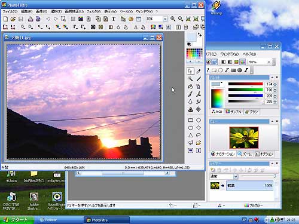Click the DISC TITLE PRINTER desktop icon
Viewport: 299px width, 224px height.
click(11, 201)
